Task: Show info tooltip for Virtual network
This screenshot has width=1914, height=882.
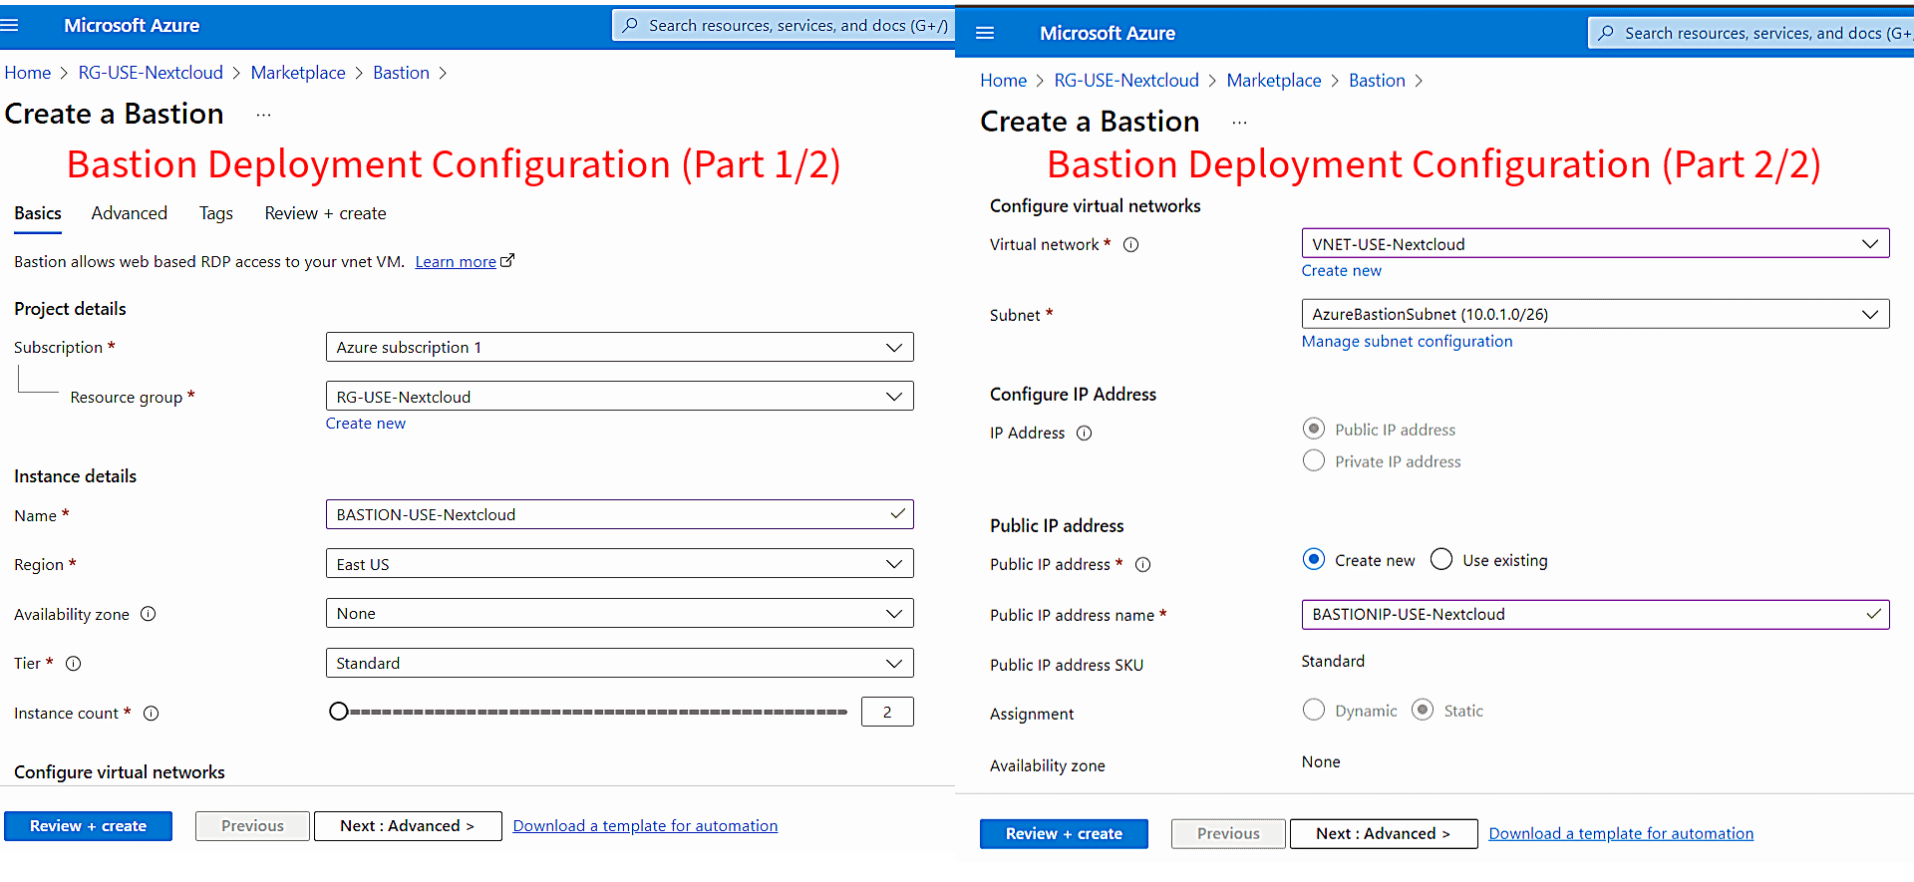Action: click(x=1131, y=245)
